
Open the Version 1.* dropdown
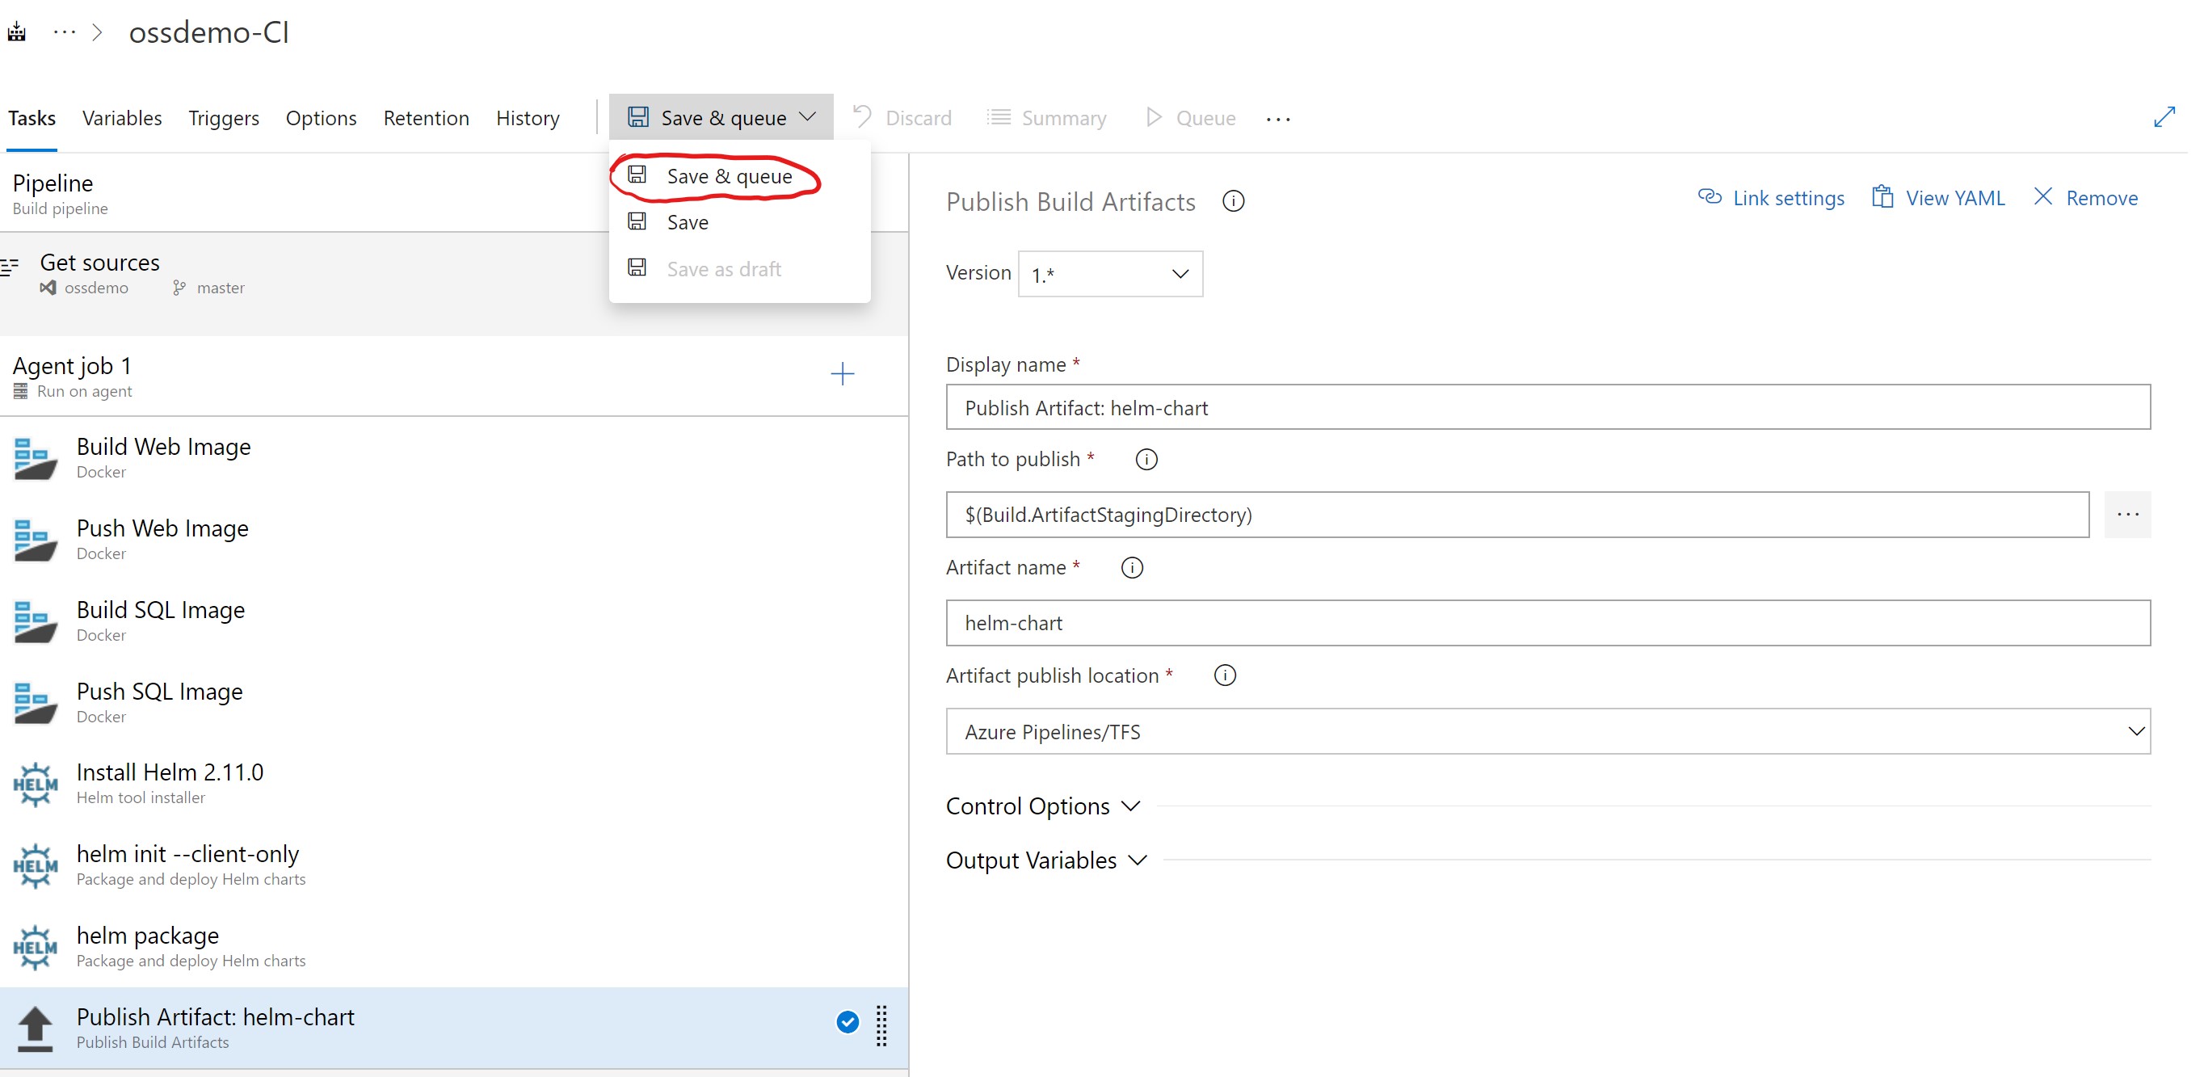pos(1110,274)
